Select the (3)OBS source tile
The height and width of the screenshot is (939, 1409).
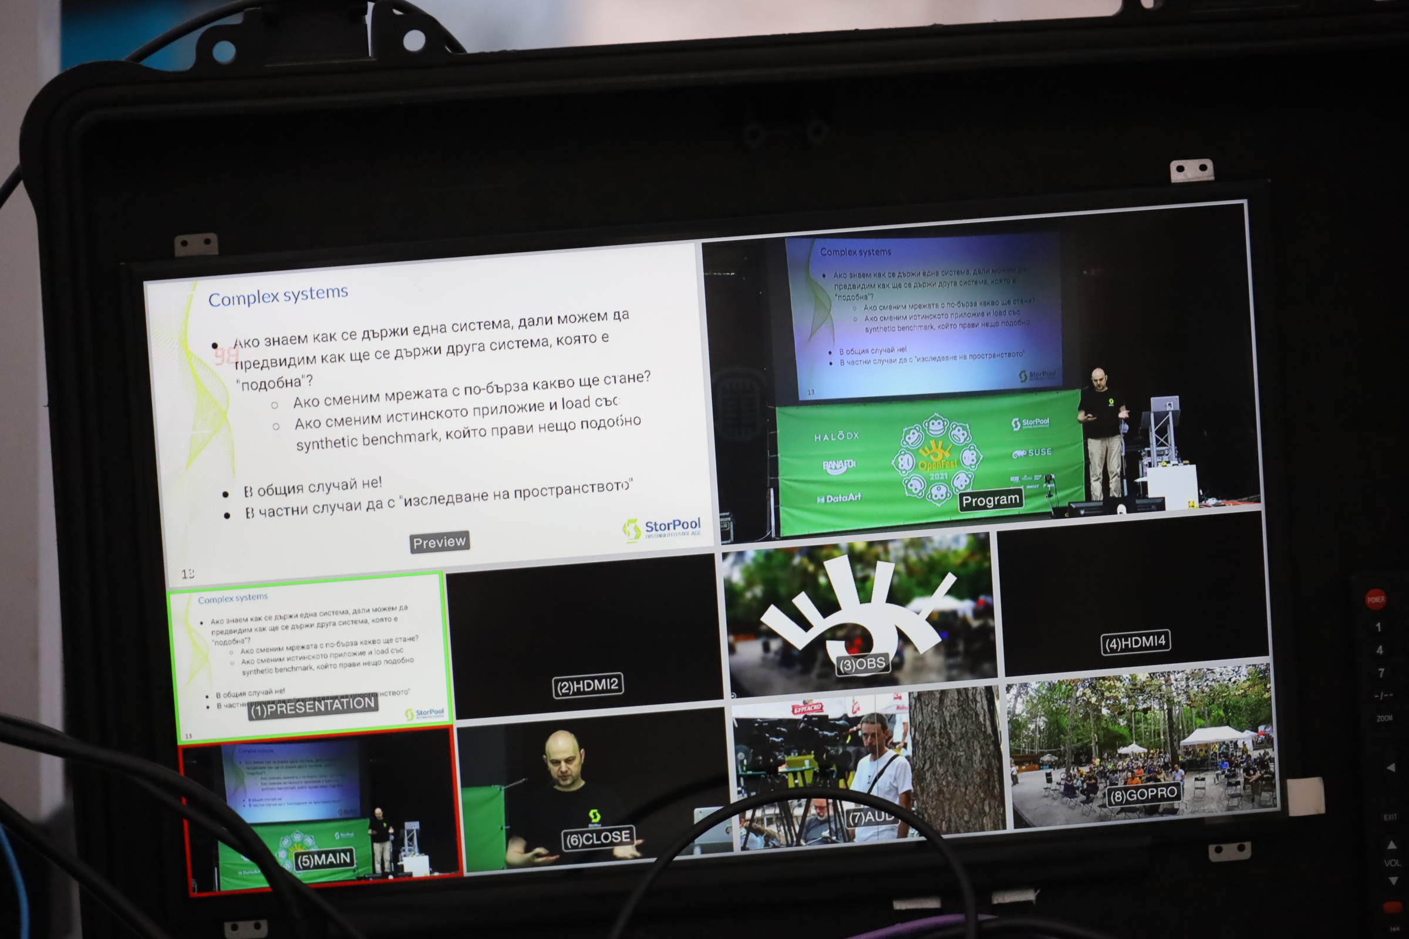[x=861, y=615]
